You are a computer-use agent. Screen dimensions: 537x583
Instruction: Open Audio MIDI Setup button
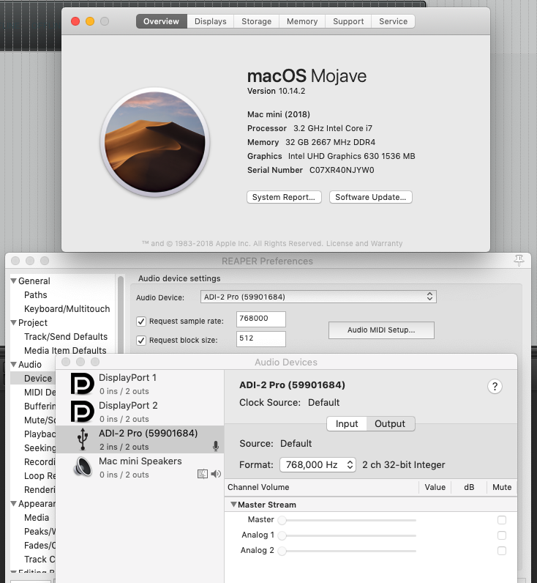point(381,330)
